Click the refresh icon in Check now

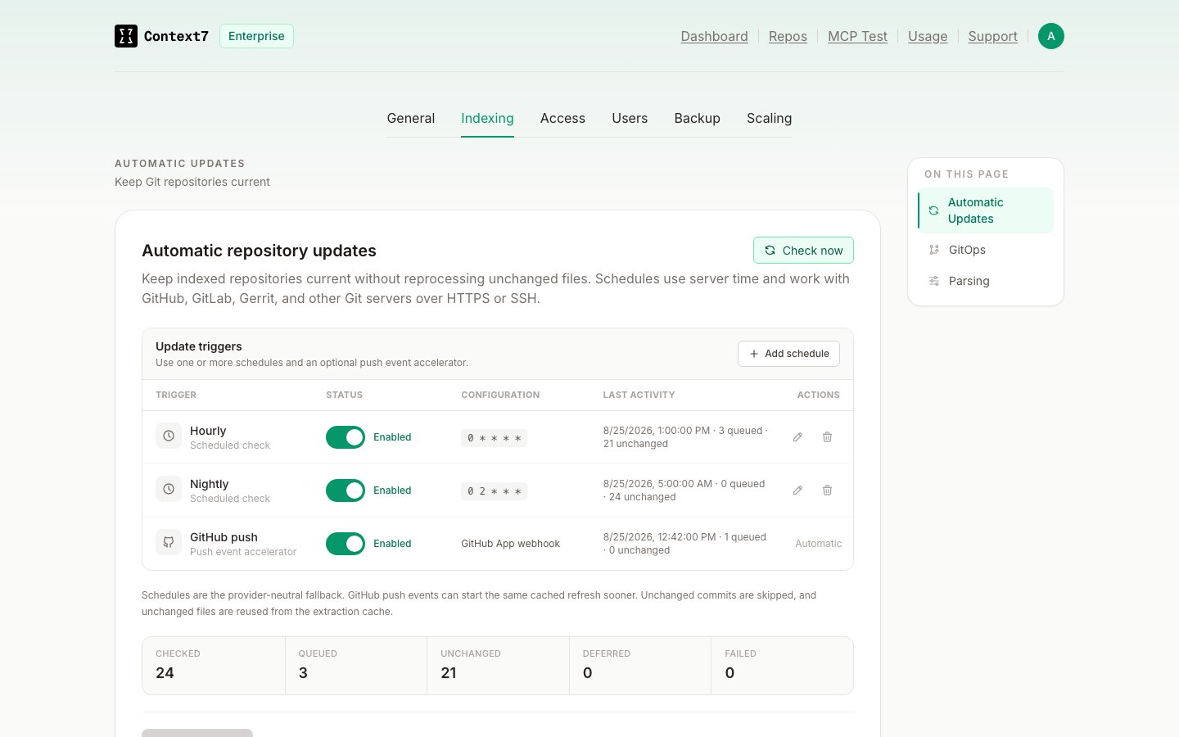click(x=770, y=251)
